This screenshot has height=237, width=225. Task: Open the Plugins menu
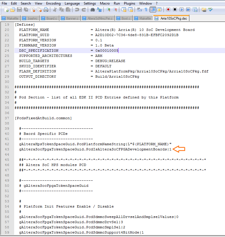pyautogui.click(x=130, y=3)
